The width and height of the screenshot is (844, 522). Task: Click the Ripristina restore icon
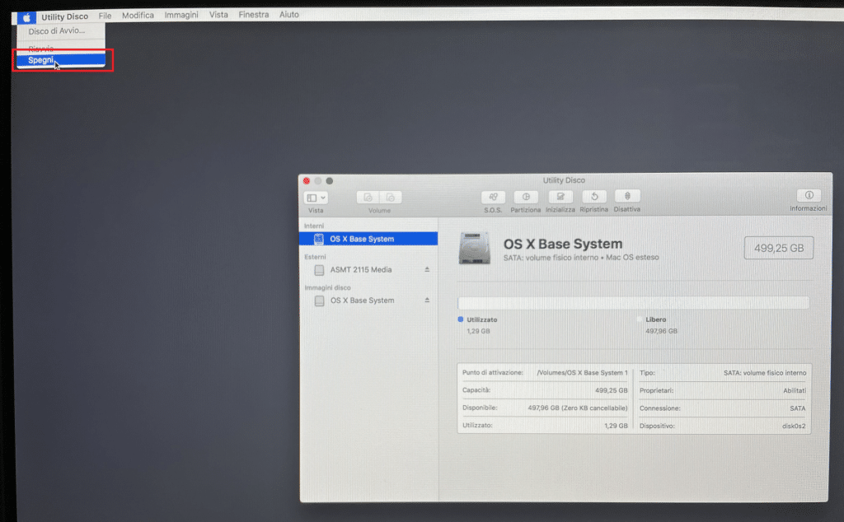tap(594, 196)
